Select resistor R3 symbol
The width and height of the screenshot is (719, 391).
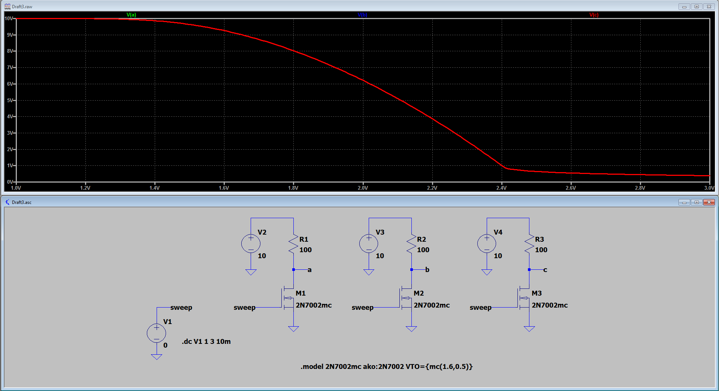tap(529, 244)
